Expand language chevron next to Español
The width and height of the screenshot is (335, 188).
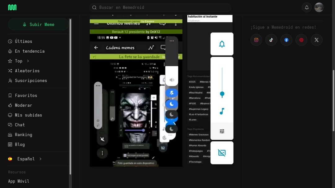pyautogui.click(x=40, y=159)
